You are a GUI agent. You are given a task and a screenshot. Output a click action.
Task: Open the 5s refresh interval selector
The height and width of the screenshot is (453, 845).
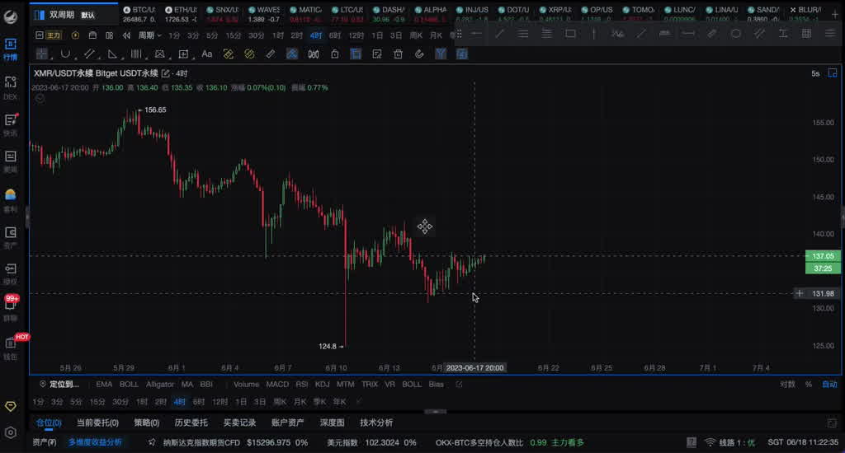(x=815, y=73)
